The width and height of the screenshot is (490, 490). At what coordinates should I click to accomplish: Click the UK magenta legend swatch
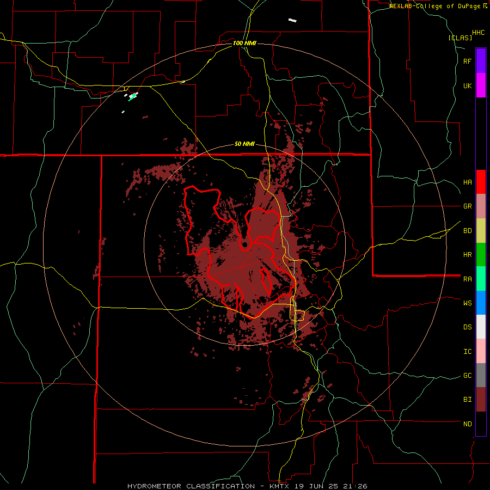481,85
